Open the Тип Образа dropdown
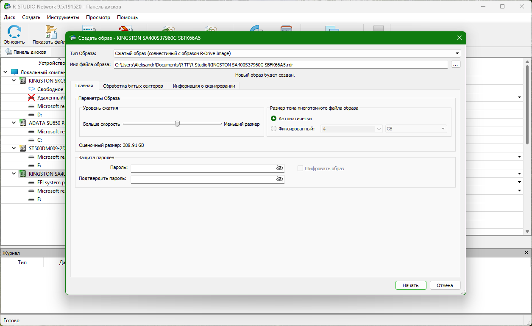 (457, 53)
